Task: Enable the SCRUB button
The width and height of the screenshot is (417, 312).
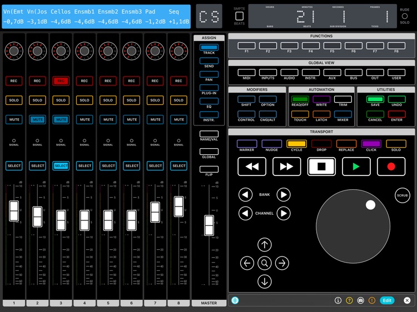Action: [x=402, y=195]
